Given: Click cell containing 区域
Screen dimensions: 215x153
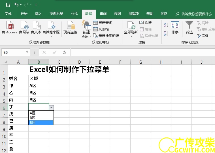Looking at the screenshot, I should click(x=39, y=79).
